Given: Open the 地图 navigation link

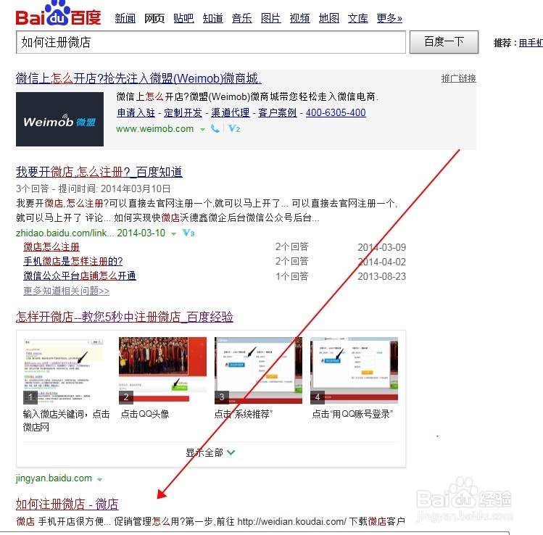Looking at the screenshot, I should [328, 18].
